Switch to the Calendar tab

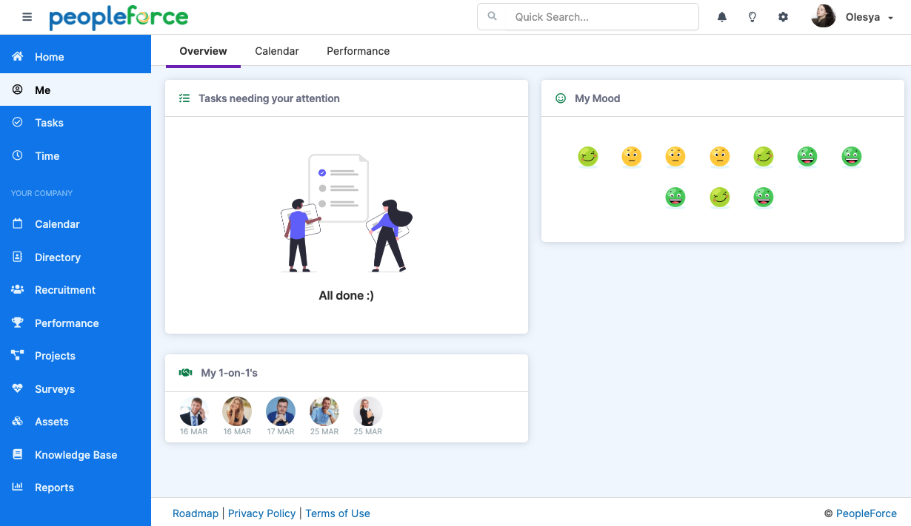pyautogui.click(x=277, y=51)
